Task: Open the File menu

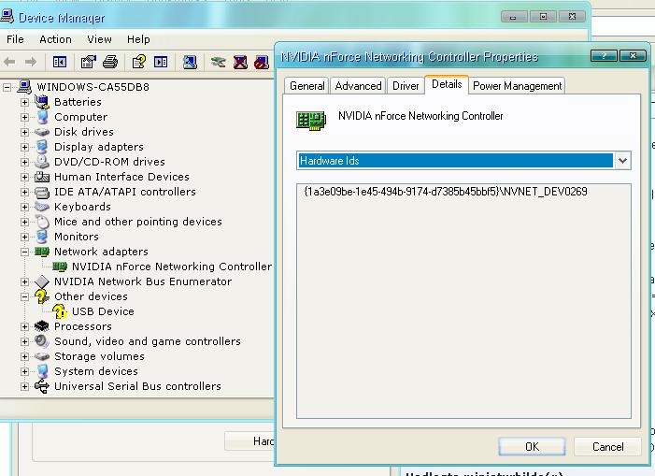Action: (x=15, y=39)
